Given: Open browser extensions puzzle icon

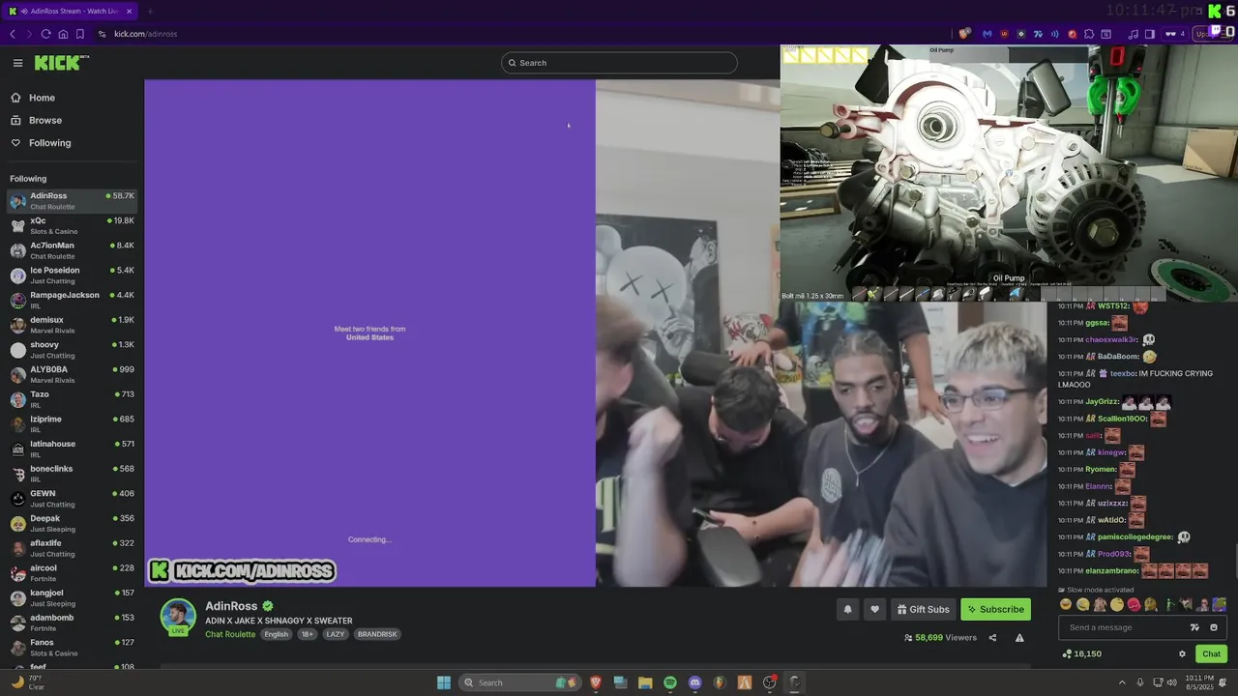Looking at the screenshot, I should click(x=1089, y=34).
